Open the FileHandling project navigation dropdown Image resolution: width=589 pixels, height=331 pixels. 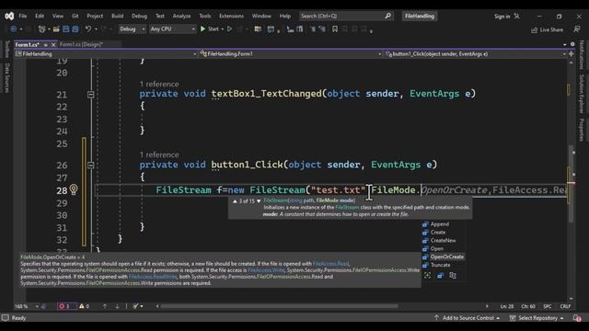click(106, 54)
